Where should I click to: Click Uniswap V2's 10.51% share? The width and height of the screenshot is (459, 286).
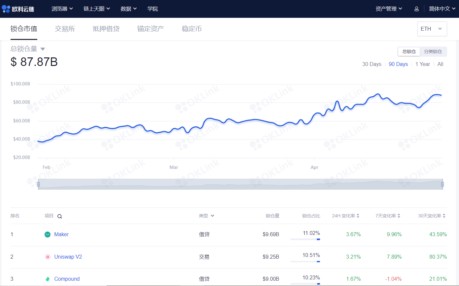(311, 255)
